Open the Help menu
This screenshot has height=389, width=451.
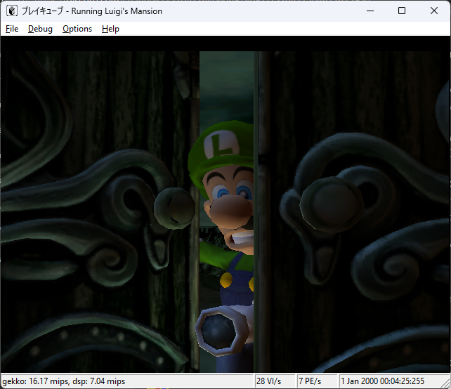coord(110,29)
